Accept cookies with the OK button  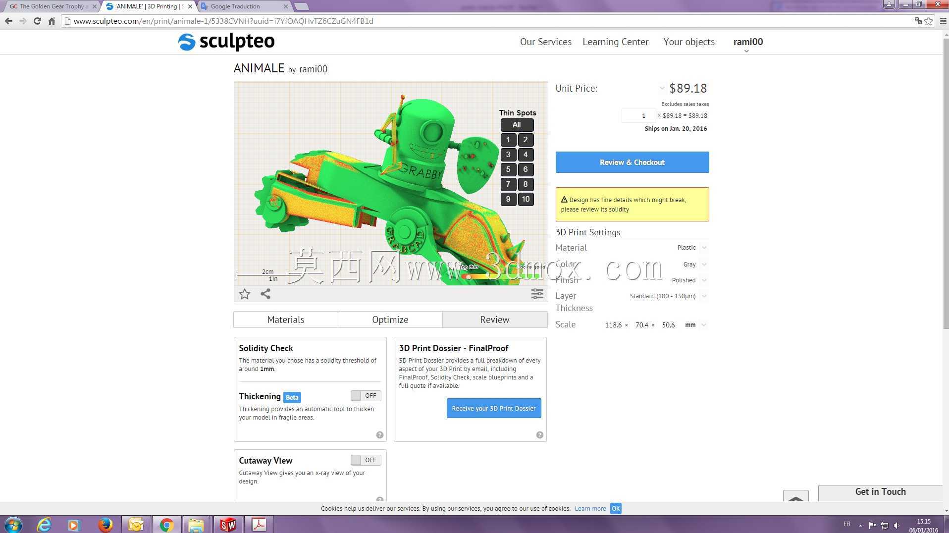[616, 509]
